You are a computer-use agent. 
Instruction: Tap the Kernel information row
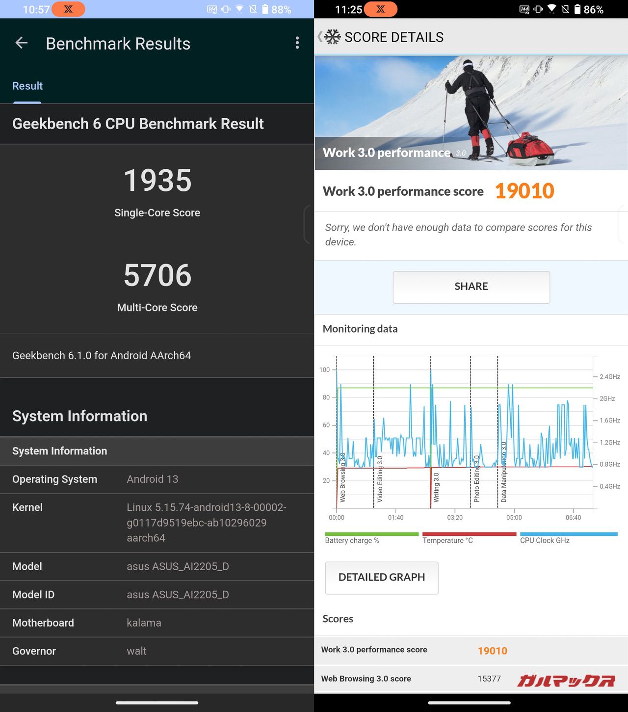tap(157, 523)
